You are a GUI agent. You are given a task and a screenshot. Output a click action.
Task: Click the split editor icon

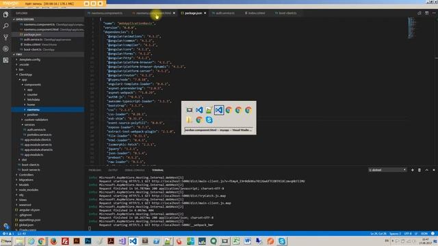(426, 13)
